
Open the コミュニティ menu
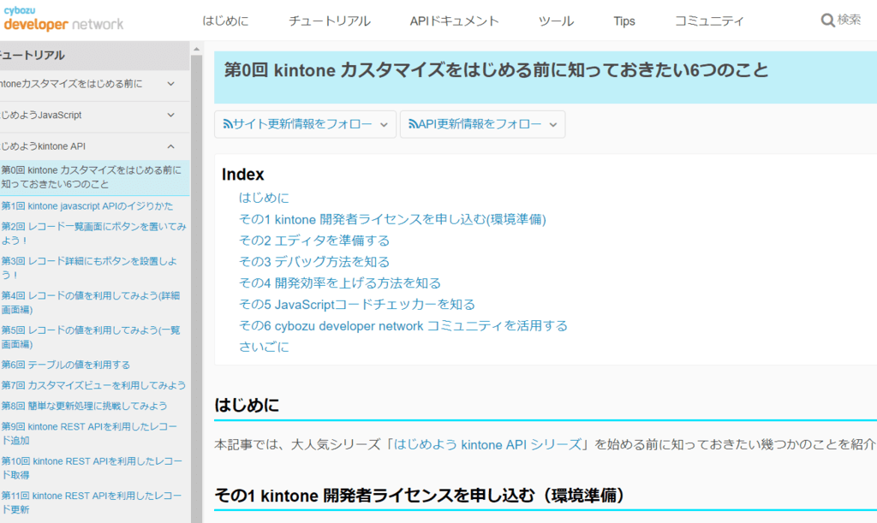pos(709,21)
